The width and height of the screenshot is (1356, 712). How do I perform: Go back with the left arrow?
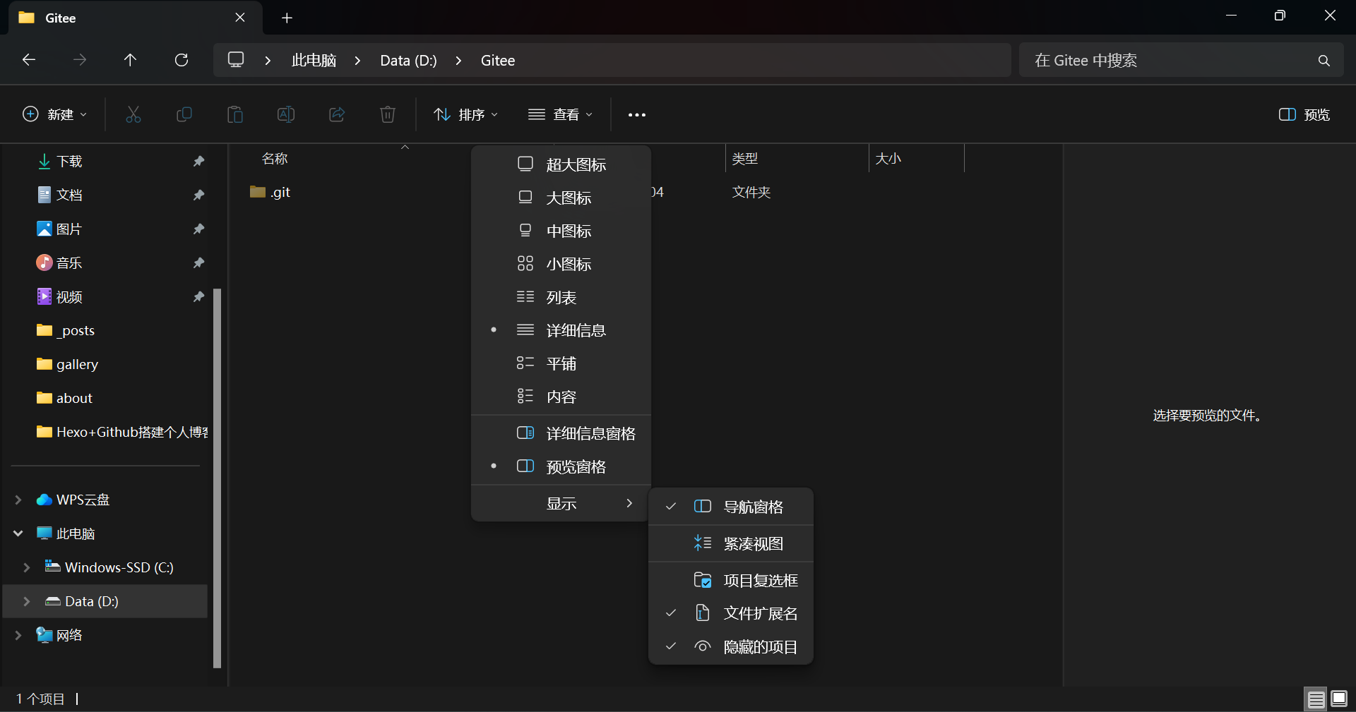[x=29, y=60]
